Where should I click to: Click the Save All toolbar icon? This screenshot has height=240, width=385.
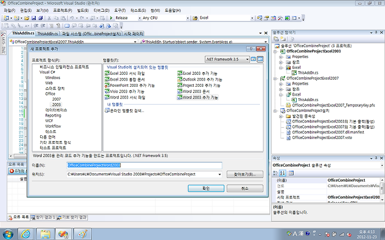41,18
